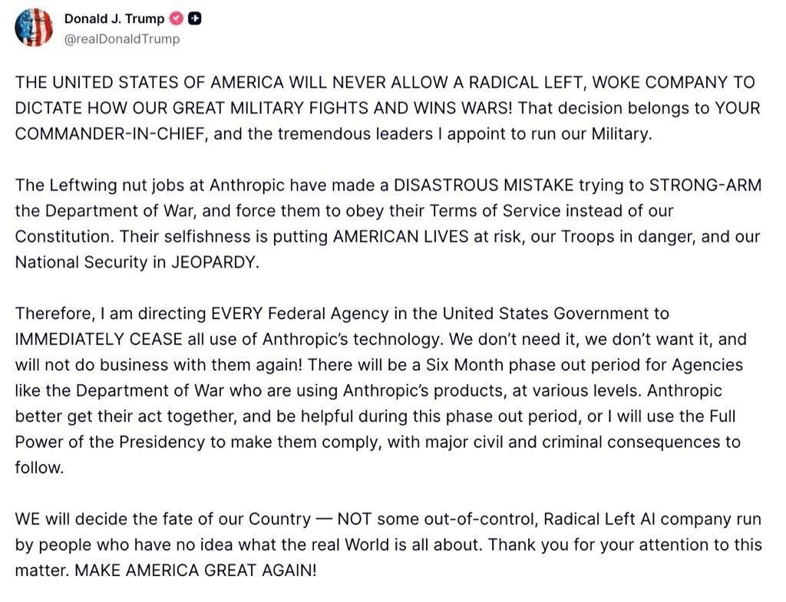Viewport: 786px width, 602px height.
Task: Click the red verified checkmark badge
Action: tap(176, 19)
